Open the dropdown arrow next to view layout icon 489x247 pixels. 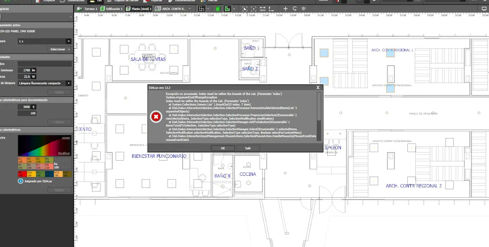click(x=208, y=9)
